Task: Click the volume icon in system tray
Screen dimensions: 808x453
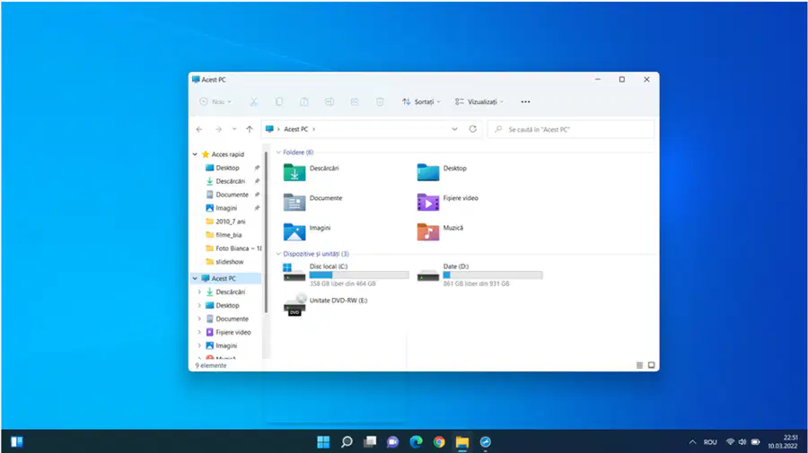Action: 742,441
